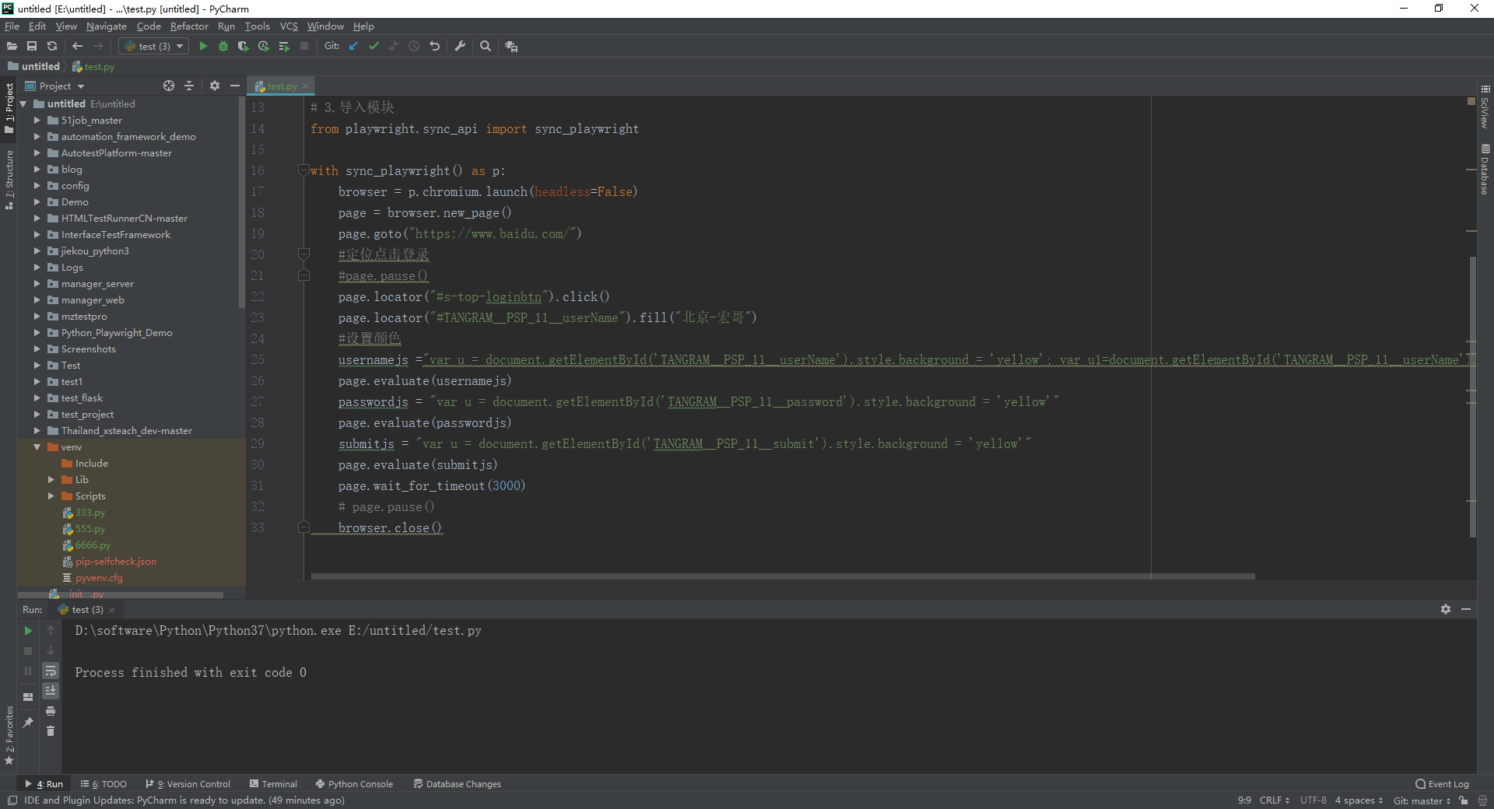Run test (3) with coverage
The height and width of the screenshot is (809, 1494).
[244, 46]
